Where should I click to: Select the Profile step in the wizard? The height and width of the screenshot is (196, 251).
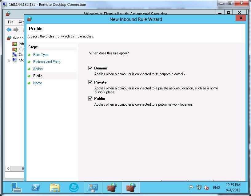pos(38,76)
